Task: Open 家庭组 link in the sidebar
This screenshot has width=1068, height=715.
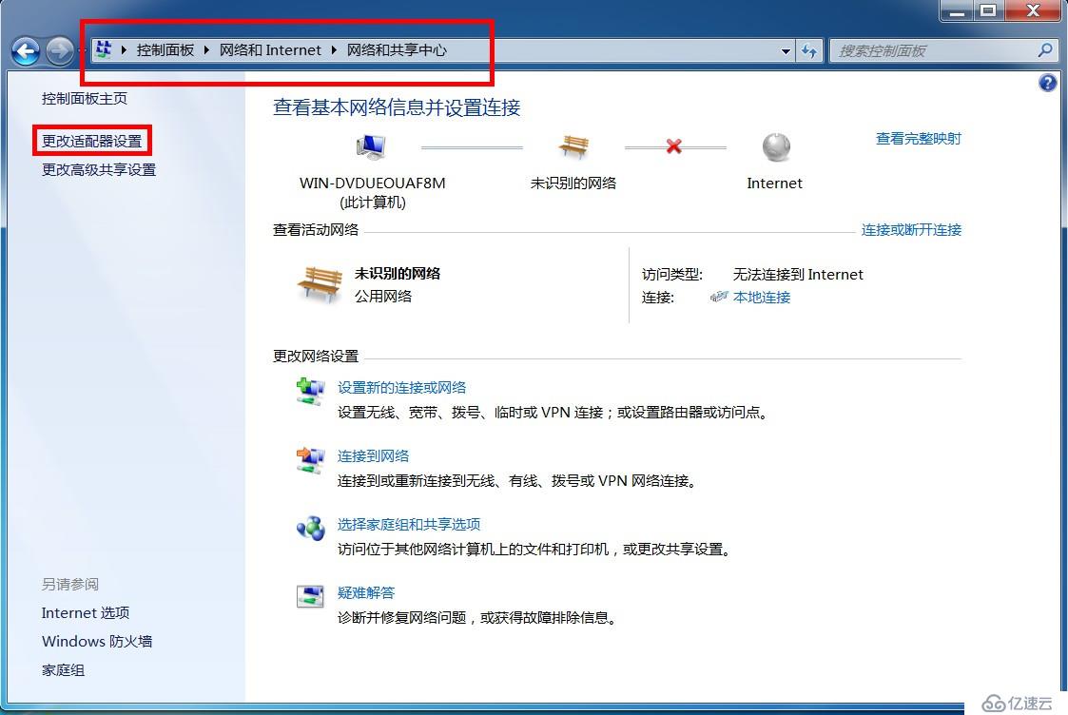Action: (x=64, y=670)
